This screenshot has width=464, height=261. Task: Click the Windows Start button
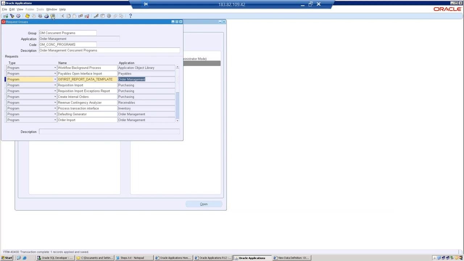click(x=7, y=258)
